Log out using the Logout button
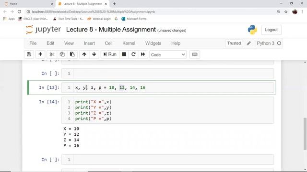The image size is (307, 172). pos(271,30)
